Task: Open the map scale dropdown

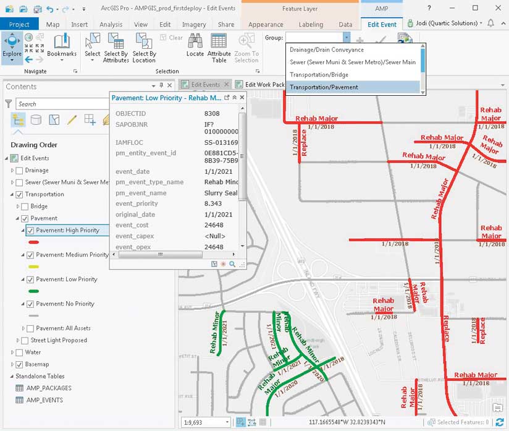Action: click(227, 422)
